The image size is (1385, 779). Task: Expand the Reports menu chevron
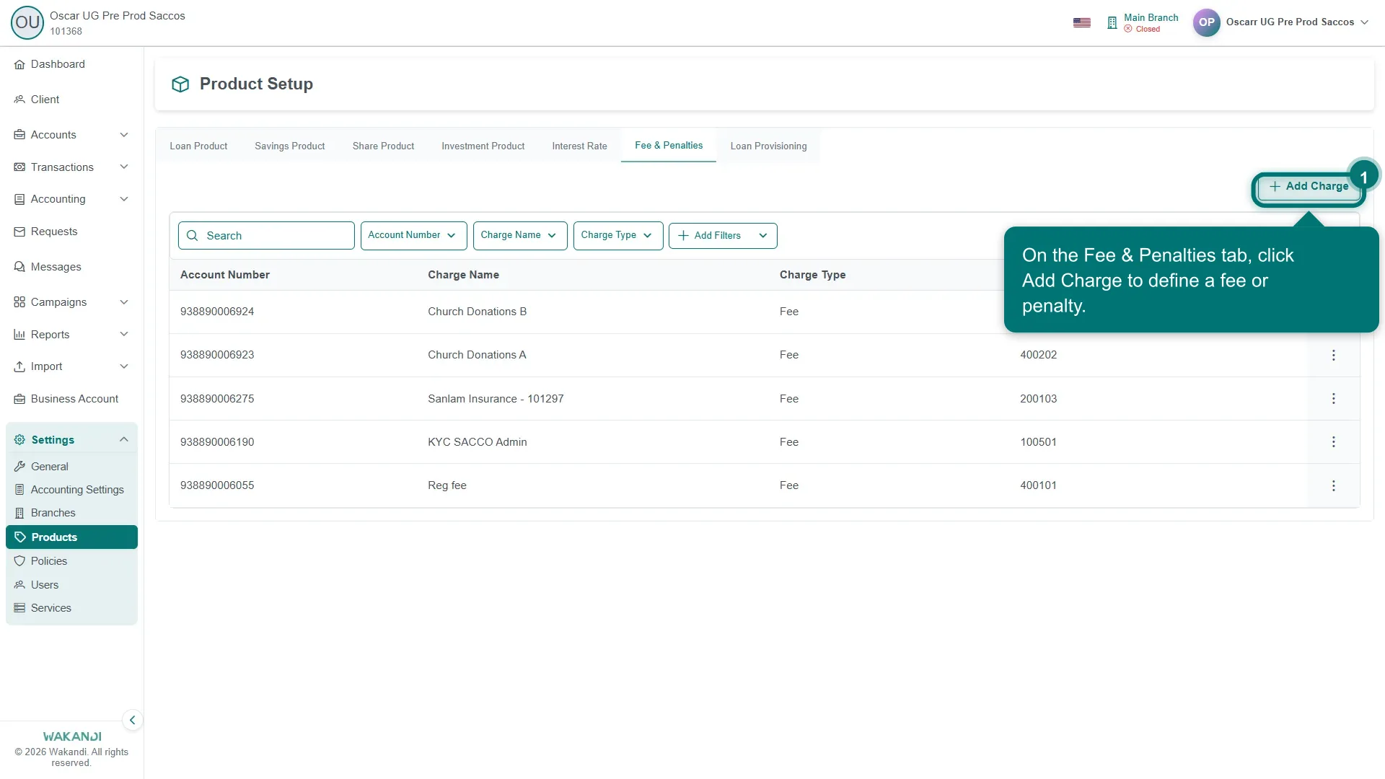pos(124,335)
